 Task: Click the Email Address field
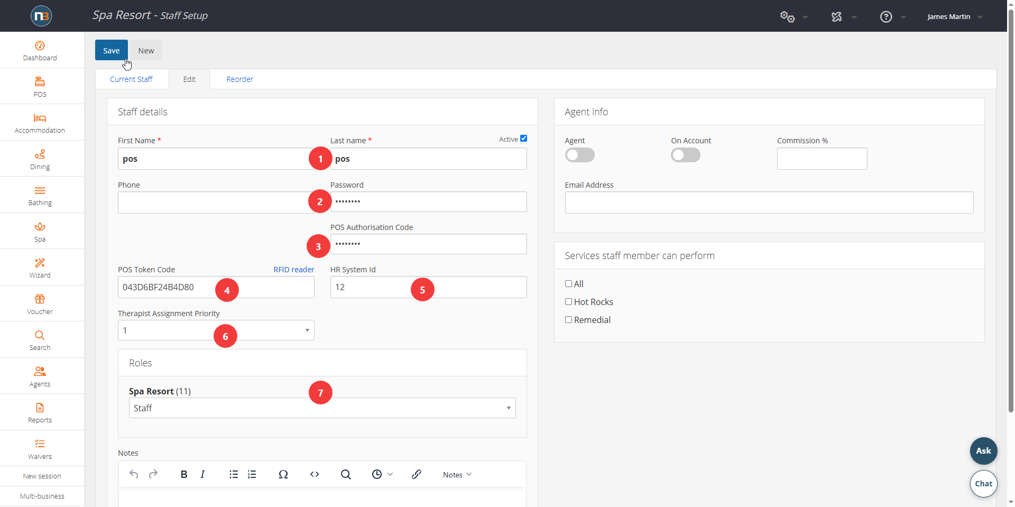pos(769,202)
